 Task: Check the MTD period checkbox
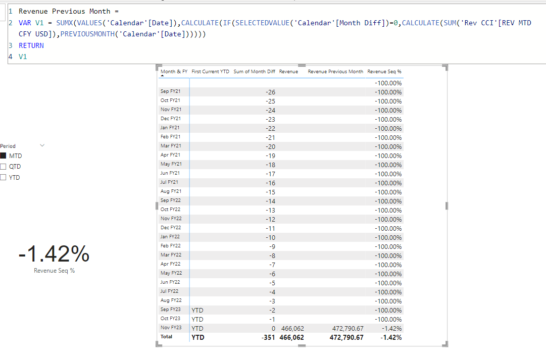(x=3, y=156)
